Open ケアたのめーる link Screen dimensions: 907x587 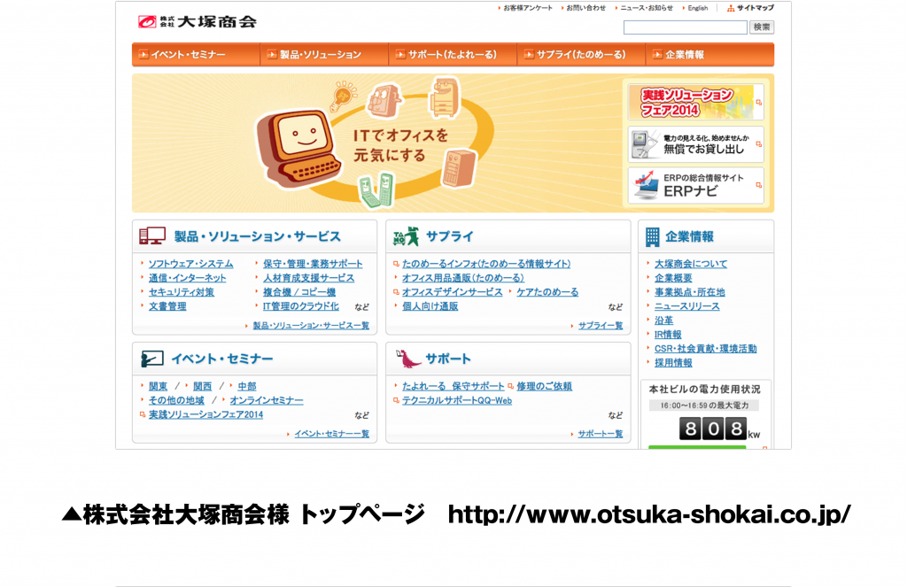[x=547, y=292]
